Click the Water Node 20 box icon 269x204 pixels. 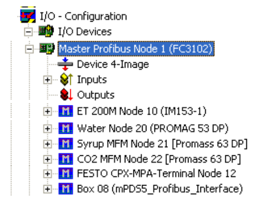click(66, 128)
